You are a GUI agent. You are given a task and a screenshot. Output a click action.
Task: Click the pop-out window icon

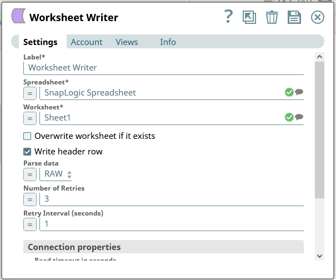click(x=249, y=17)
